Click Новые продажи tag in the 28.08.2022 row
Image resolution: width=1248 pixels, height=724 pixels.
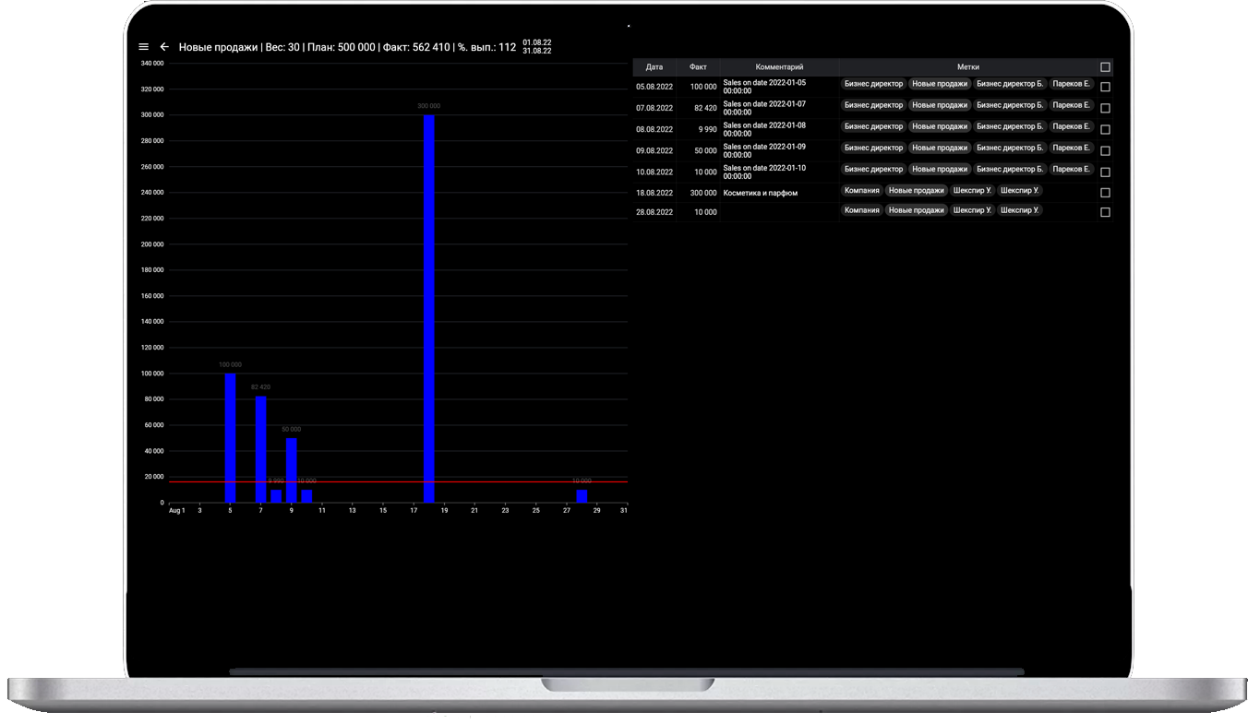(x=916, y=210)
